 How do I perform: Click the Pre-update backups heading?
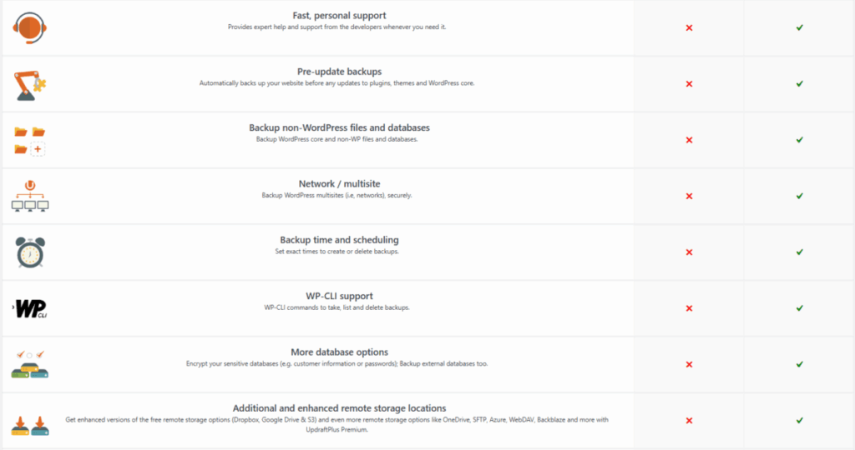[339, 72]
